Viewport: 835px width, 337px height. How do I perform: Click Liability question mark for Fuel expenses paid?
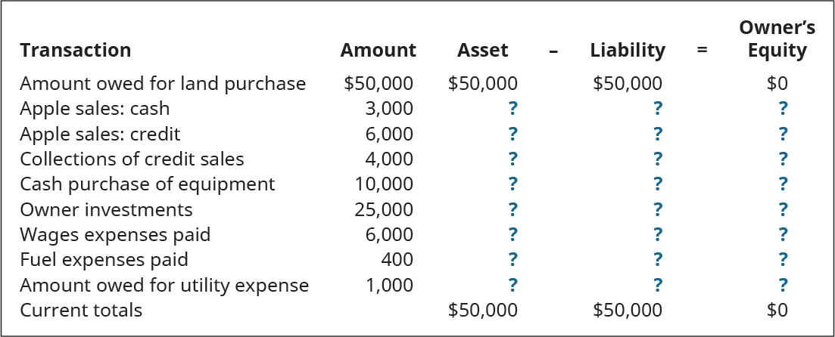[657, 260]
